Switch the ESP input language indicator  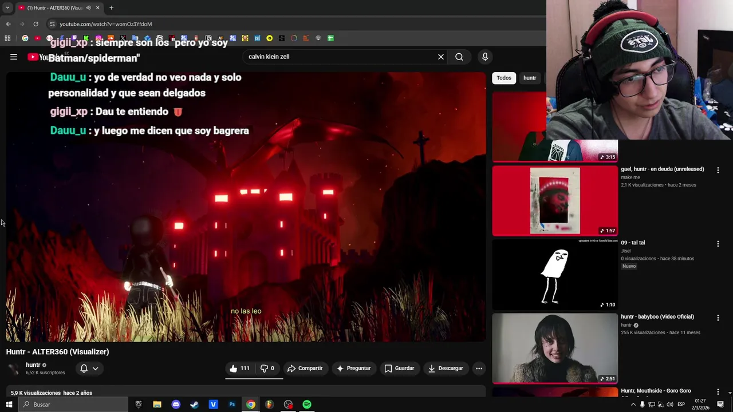point(681,405)
